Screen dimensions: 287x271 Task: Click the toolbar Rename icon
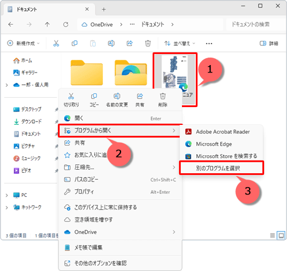click(x=111, y=43)
